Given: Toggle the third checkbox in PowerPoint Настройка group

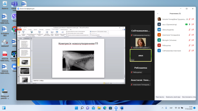Looking at the screenshot, I should click(x=67, y=35).
